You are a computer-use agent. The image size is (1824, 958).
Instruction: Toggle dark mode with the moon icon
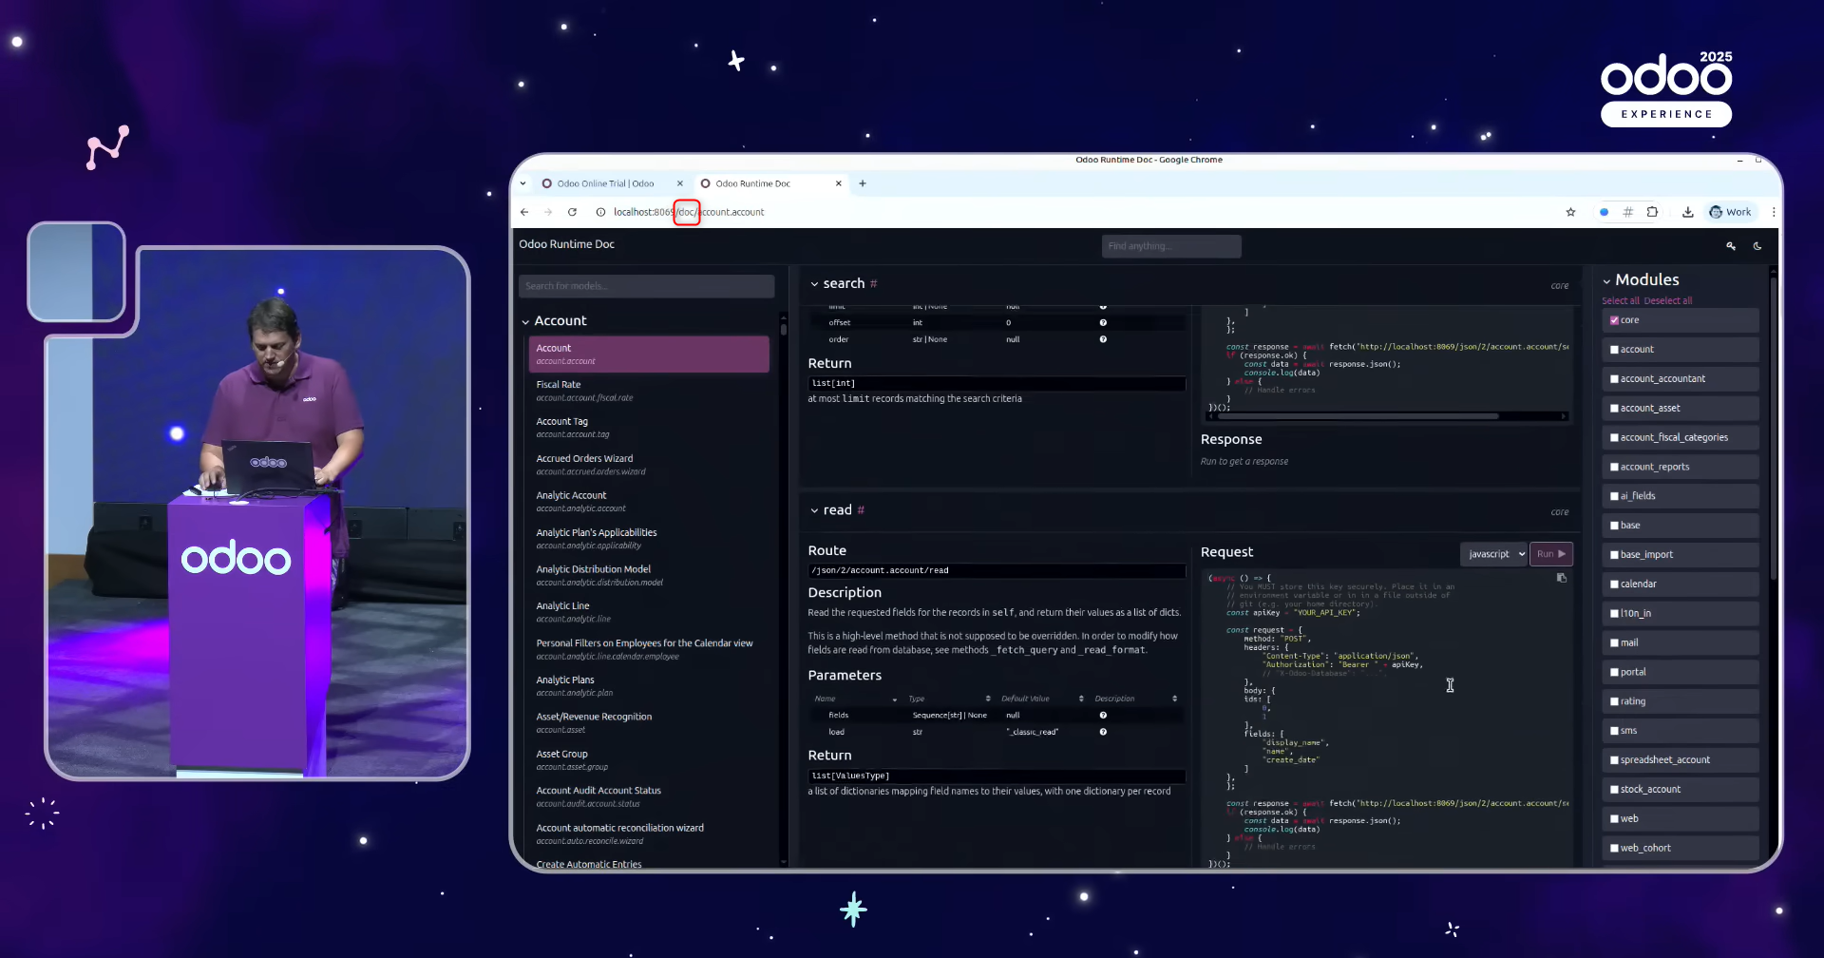[1757, 246]
